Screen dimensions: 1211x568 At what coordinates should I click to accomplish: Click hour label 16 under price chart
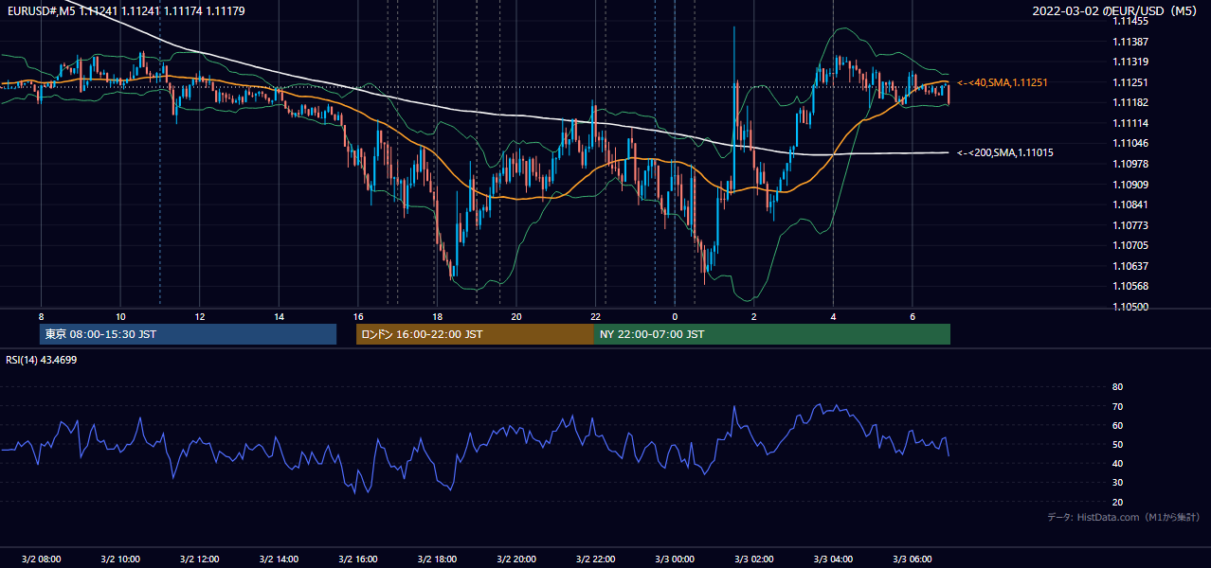(358, 316)
